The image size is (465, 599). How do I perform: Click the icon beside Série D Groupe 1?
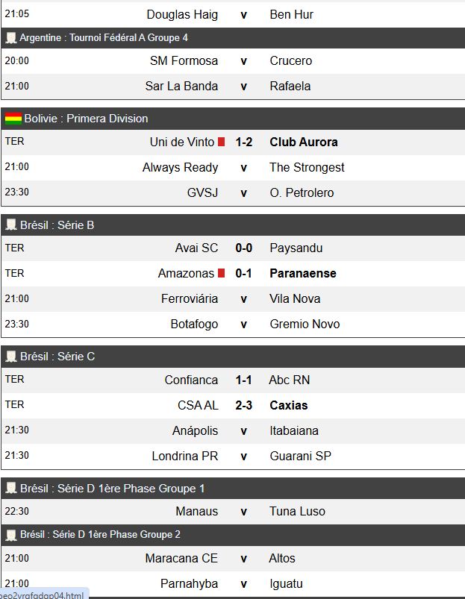click(x=11, y=489)
